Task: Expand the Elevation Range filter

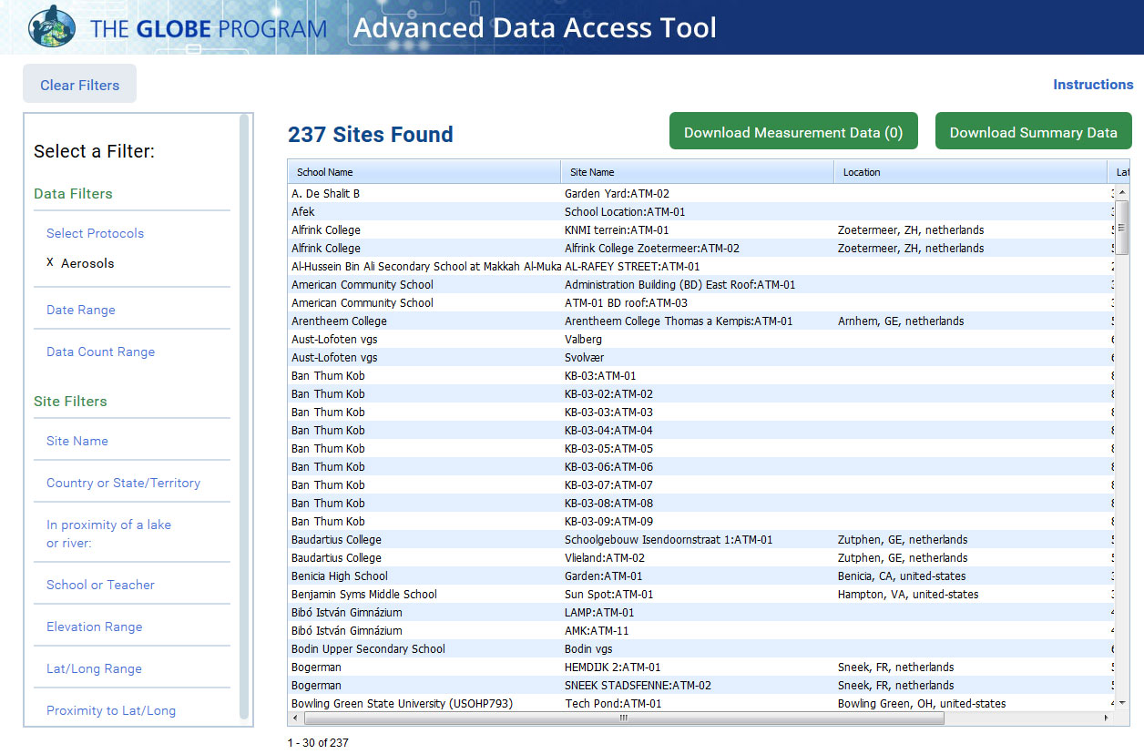Action: (x=95, y=627)
